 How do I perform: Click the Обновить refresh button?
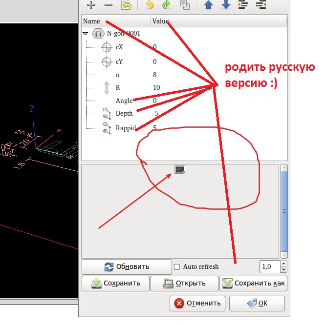click(127, 266)
